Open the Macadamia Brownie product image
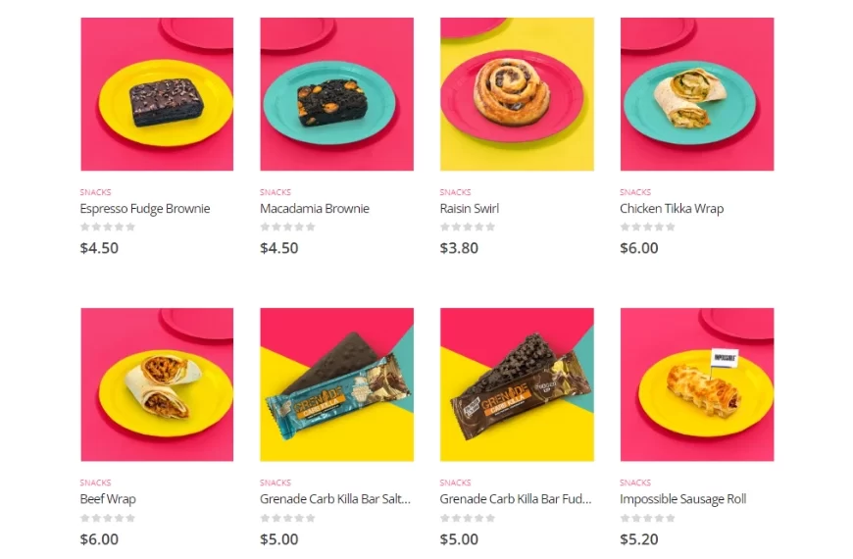 click(x=336, y=94)
